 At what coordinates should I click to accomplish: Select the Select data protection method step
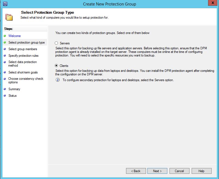click(22, 64)
